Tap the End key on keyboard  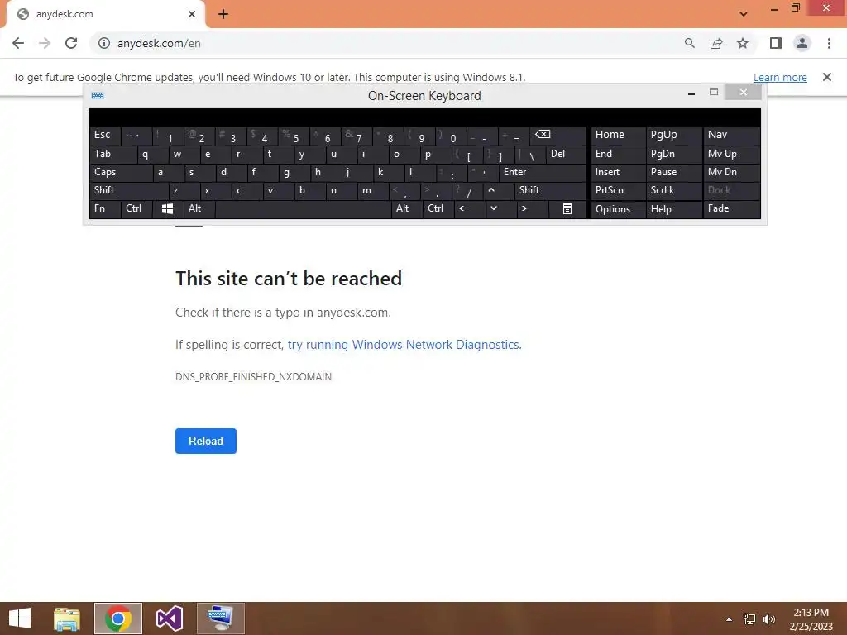(x=618, y=154)
